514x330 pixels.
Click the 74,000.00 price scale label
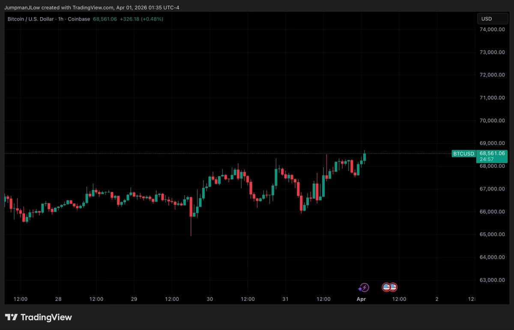(492, 30)
